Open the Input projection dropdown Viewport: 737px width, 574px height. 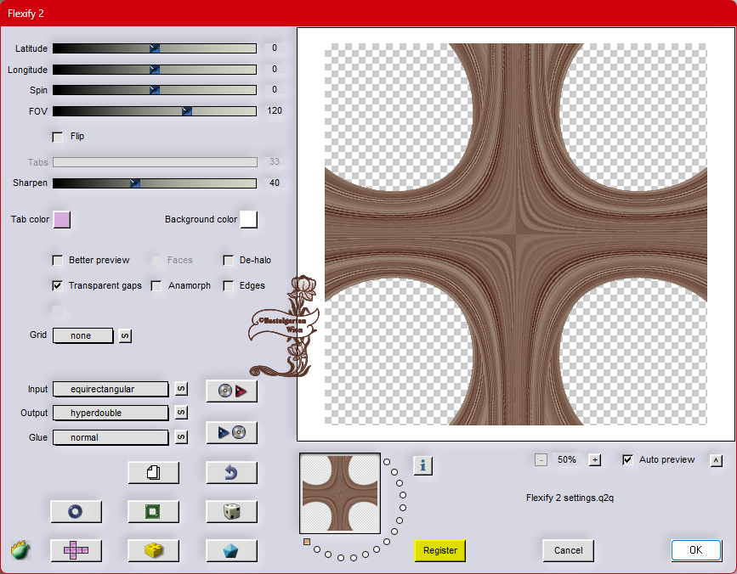(111, 389)
